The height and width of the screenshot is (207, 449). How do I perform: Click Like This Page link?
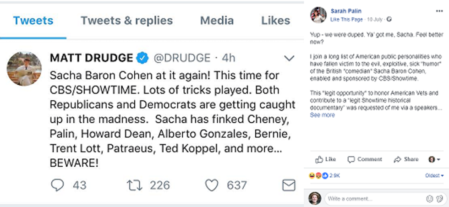click(346, 19)
